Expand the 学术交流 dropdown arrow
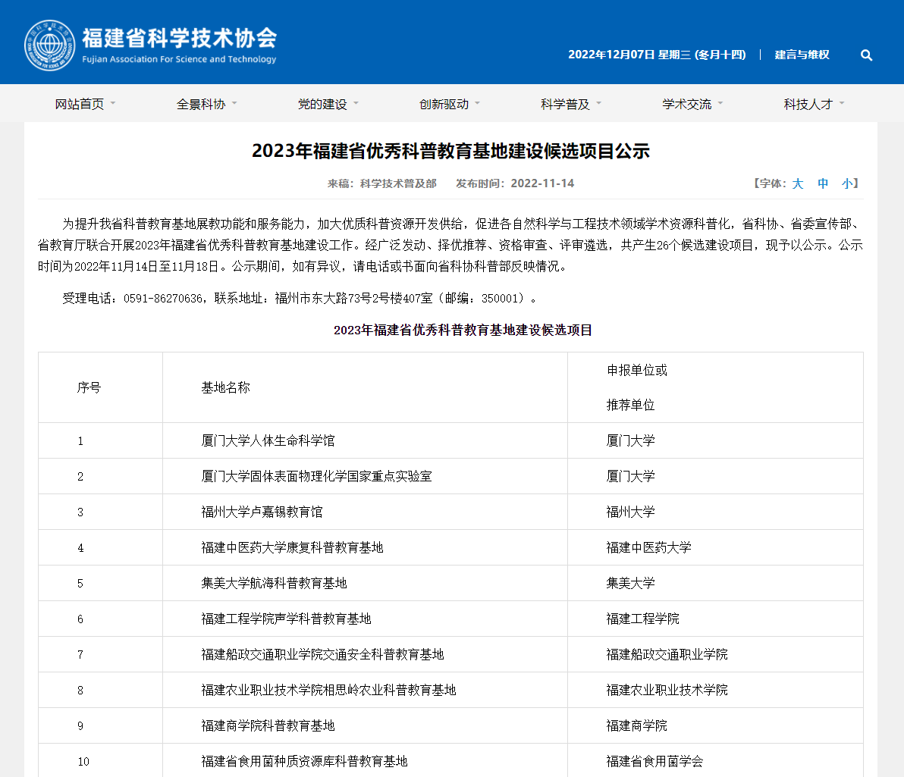The width and height of the screenshot is (904, 777). (720, 103)
